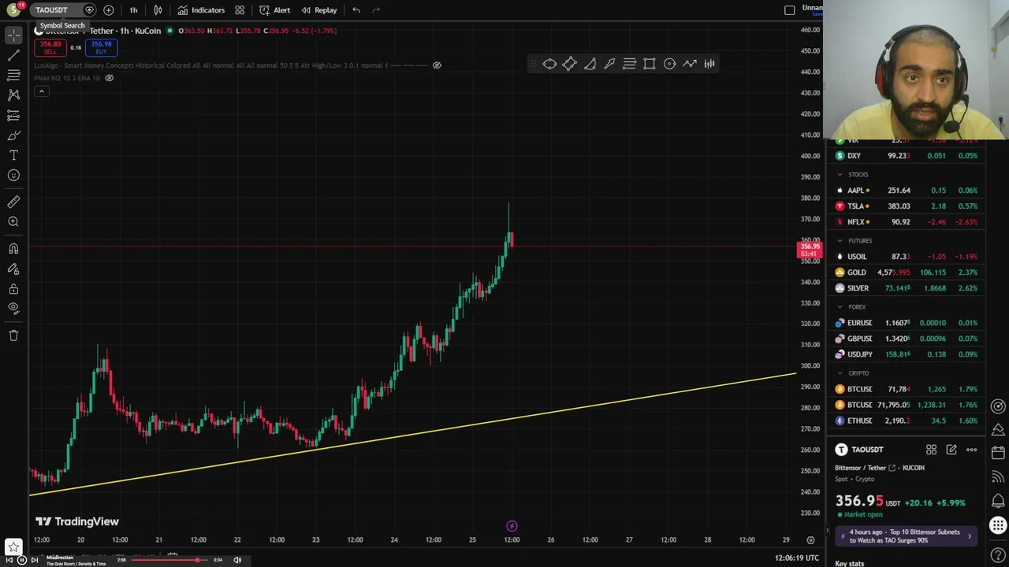
Task: Start bar Replay mode
Action: pyautogui.click(x=318, y=10)
